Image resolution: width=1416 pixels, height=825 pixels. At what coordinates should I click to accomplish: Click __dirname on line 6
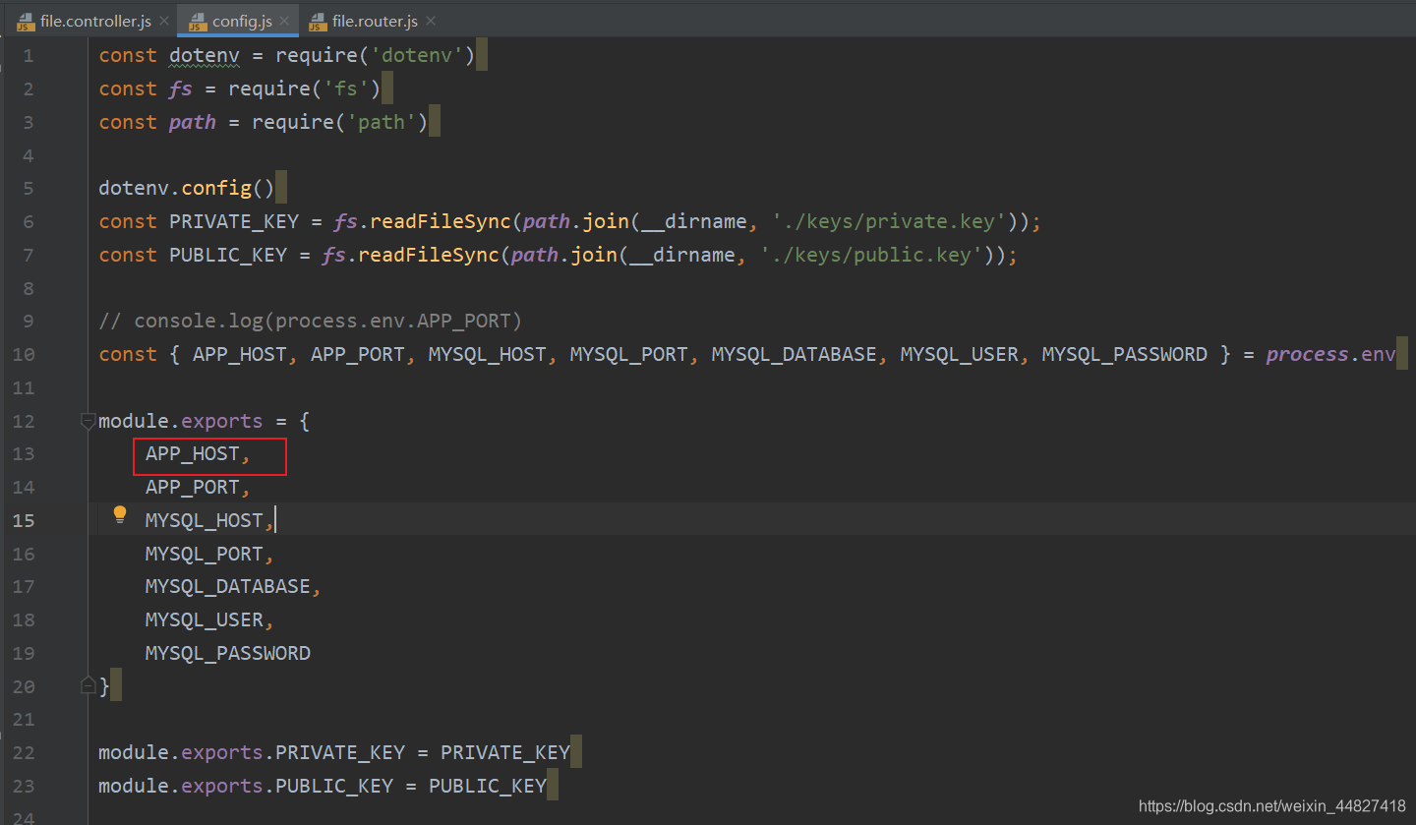click(694, 222)
